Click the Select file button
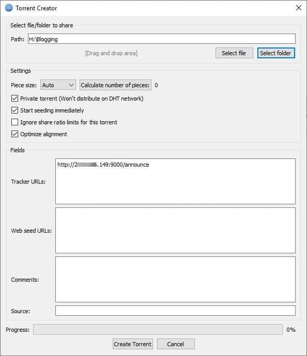307x356 pixels. tap(234, 53)
